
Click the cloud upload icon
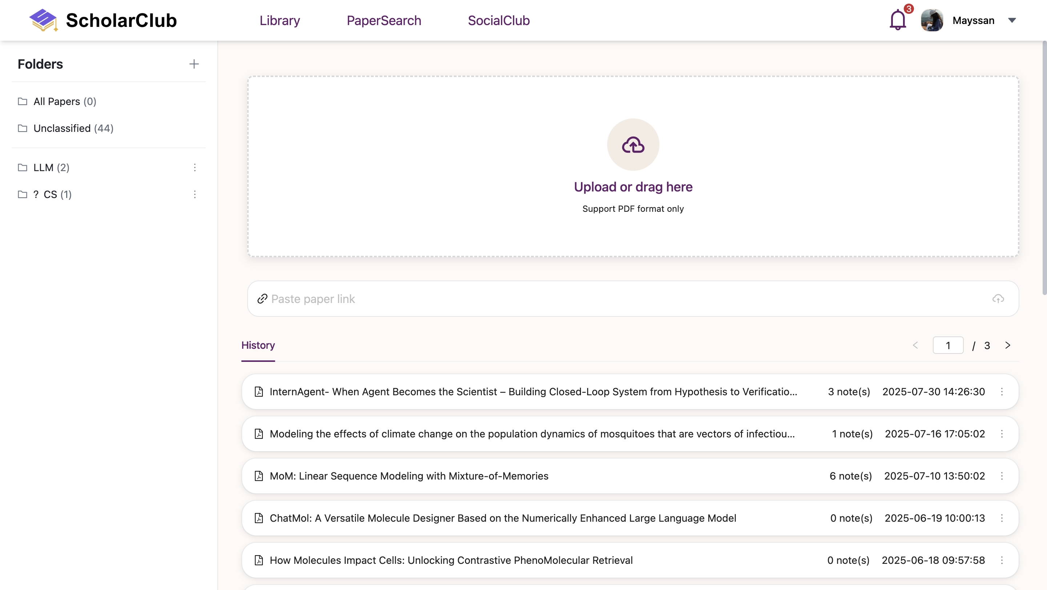pos(633,145)
